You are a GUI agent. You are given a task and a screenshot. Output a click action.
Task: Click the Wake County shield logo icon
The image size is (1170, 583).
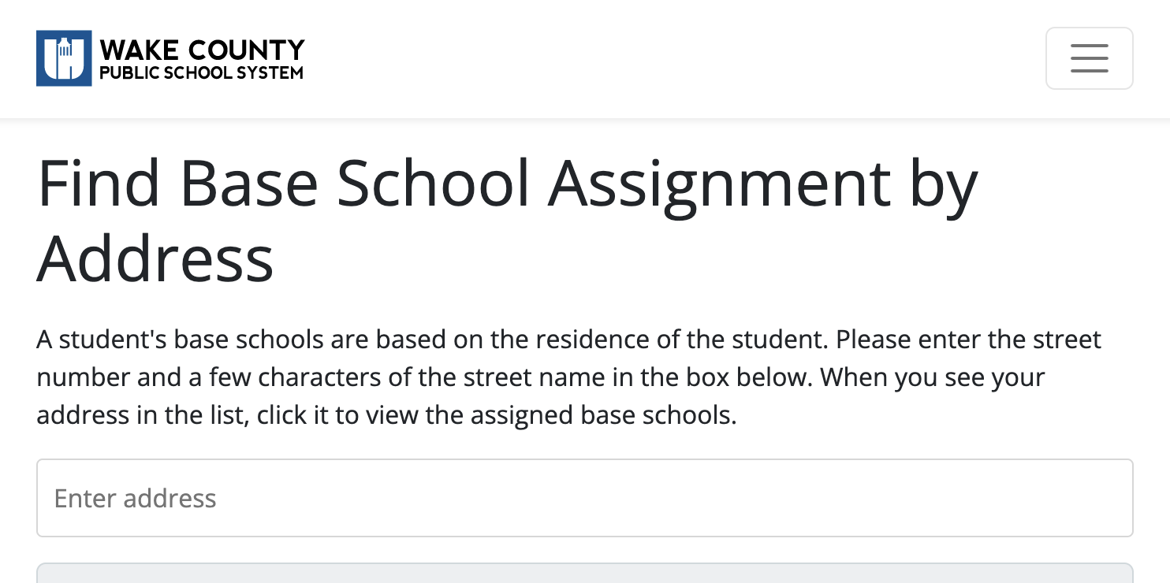[64, 58]
